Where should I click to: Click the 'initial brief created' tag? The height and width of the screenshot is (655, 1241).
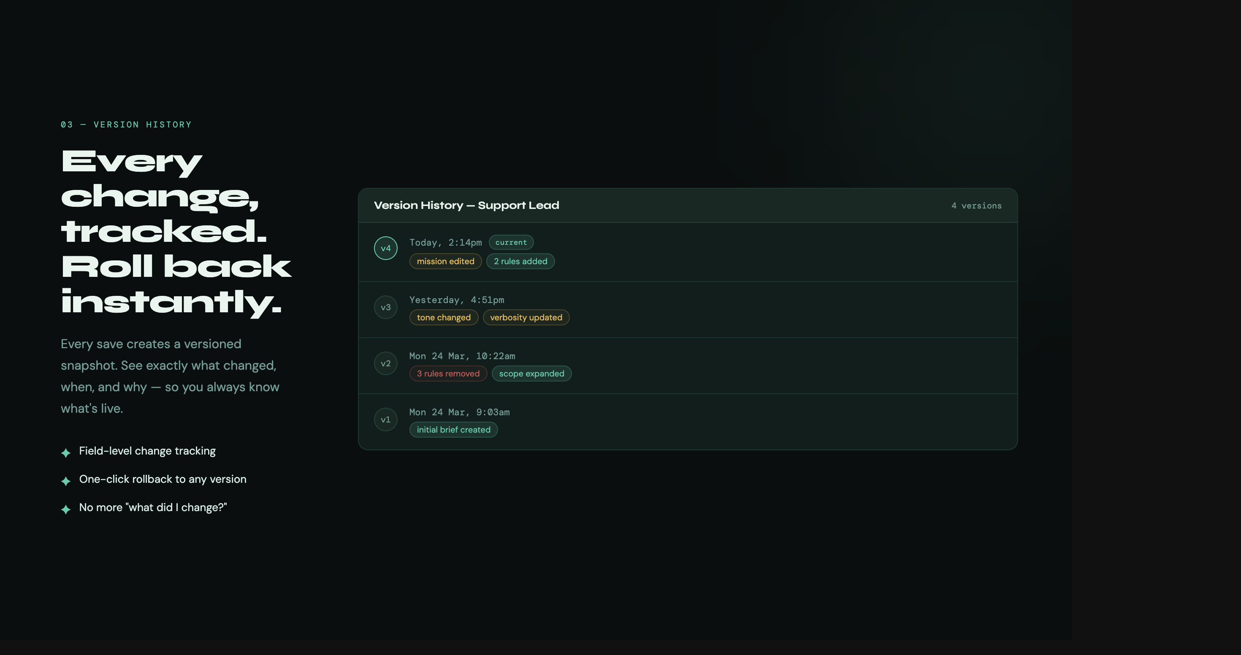453,430
